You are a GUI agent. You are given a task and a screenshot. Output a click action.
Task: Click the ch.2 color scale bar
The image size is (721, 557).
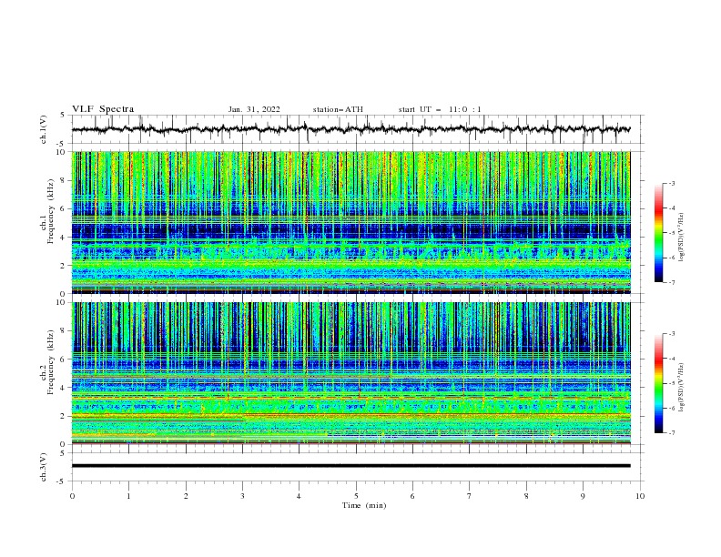pyautogui.click(x=658, y=383)
